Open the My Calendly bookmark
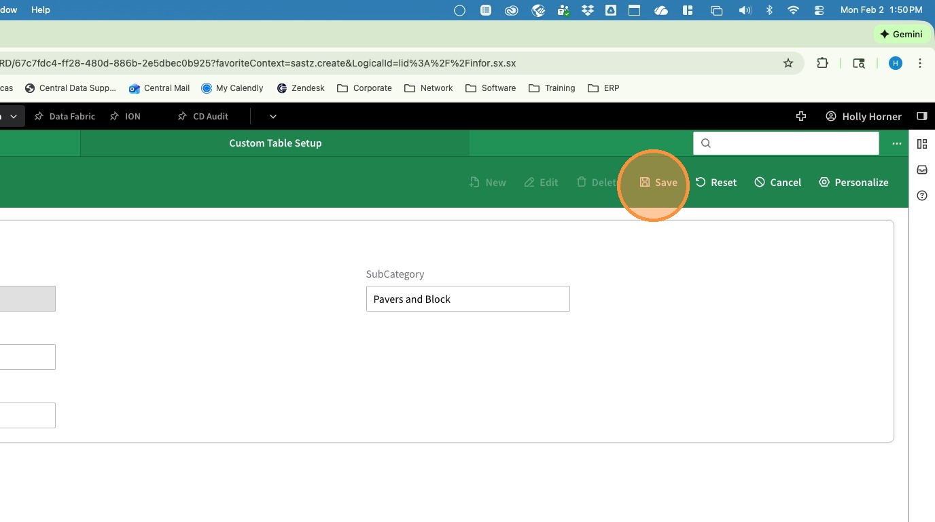 (x=232, y=88)
